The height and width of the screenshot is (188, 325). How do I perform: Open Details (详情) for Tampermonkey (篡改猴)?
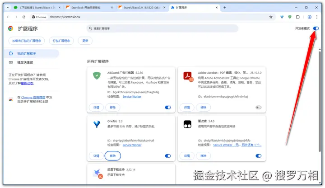pyautogui.click(x=187, y=156)
